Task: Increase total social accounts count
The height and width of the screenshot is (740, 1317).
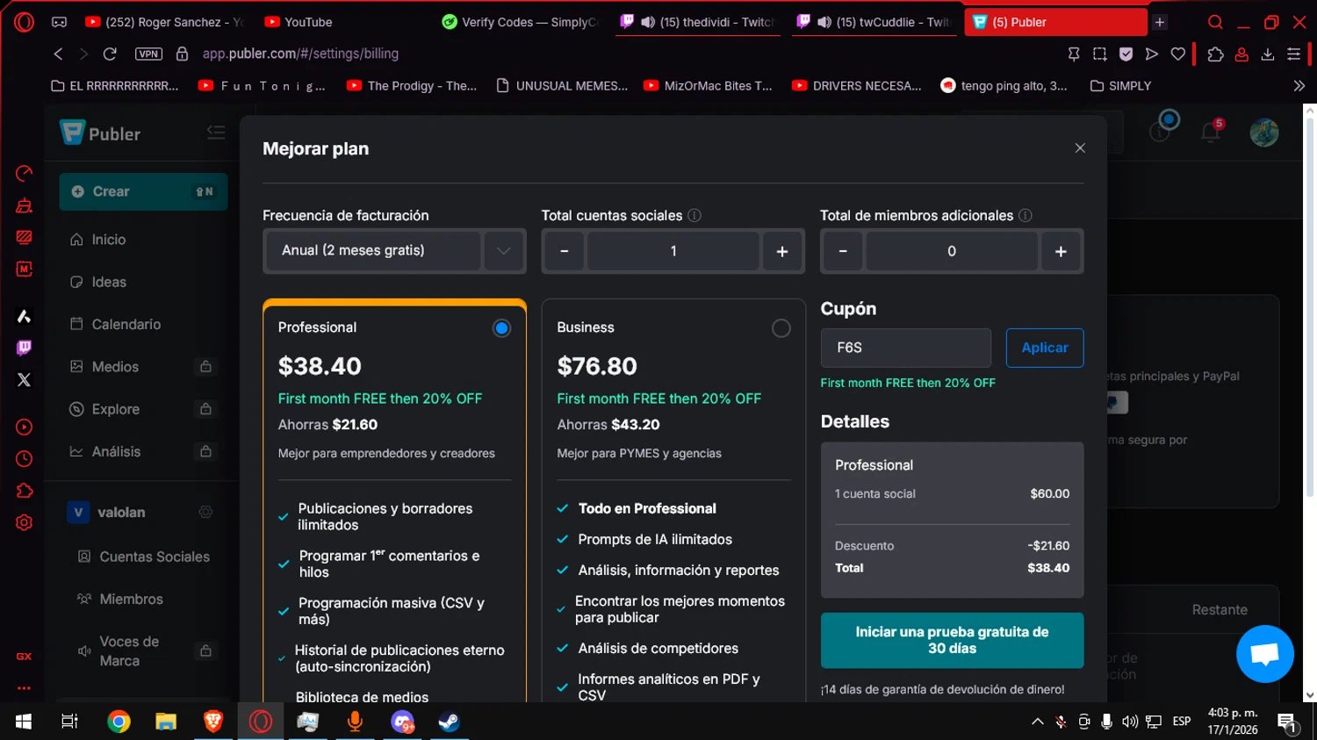Action: pos(782,251)
